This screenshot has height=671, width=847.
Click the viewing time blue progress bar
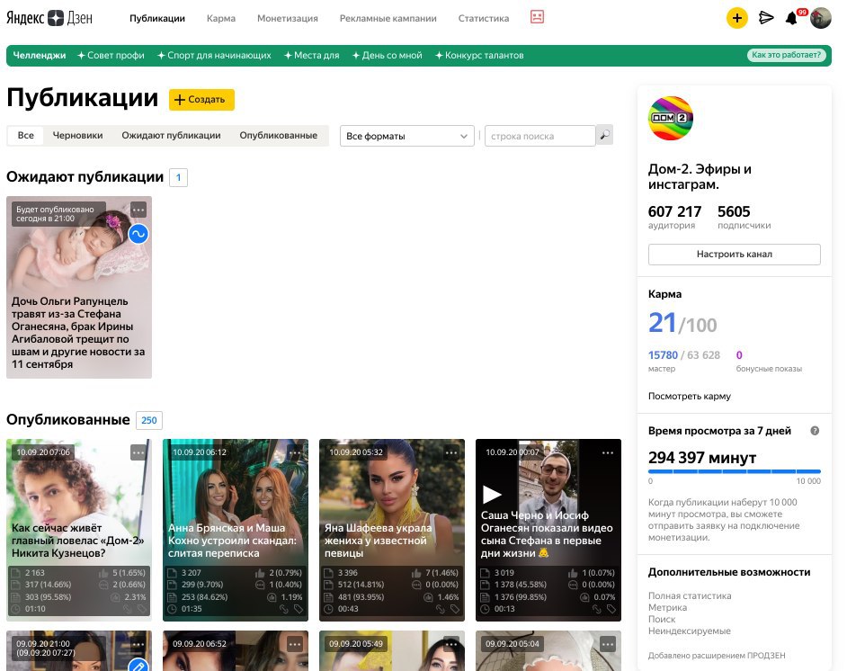(x=734, y=471)
